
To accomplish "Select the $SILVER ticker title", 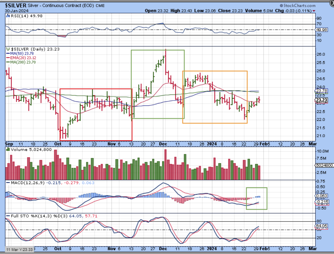I will (x=16, y=5).
